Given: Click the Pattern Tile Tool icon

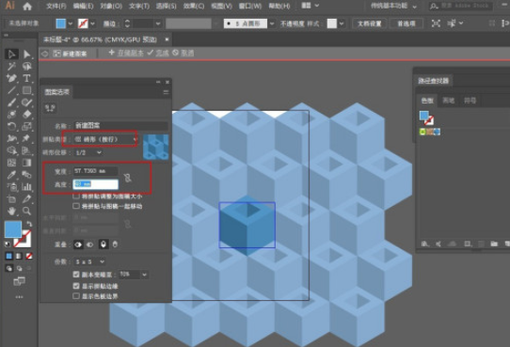Looking at the screenshot, I should click(50, 108).
